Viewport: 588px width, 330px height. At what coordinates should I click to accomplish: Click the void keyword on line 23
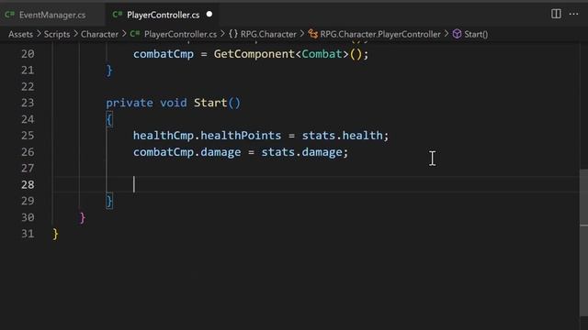174,103
